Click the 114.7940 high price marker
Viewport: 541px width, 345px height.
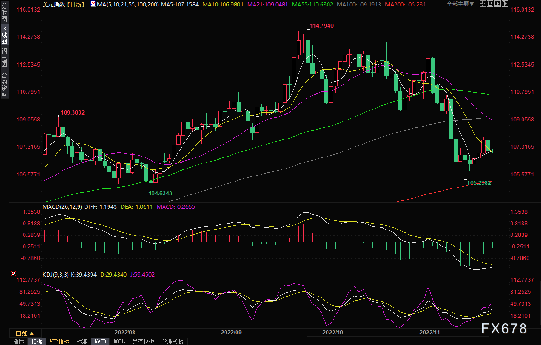click(322, 26)
